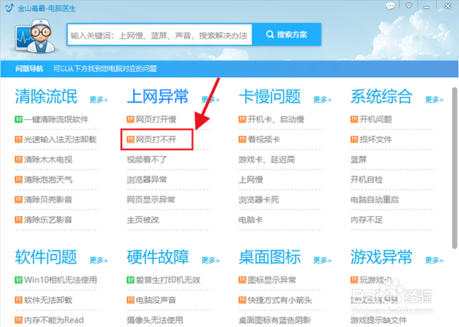Minimize the 电脑医生 window
The image size is (459, 327).
pos(427,7)
